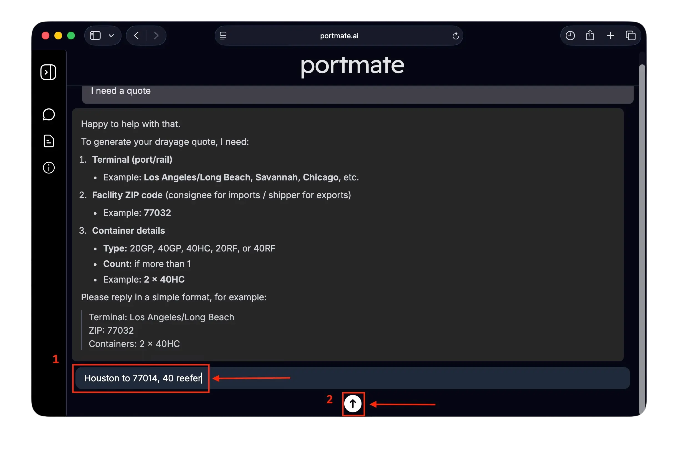678x458 pixels.
Task: Click 'Container details' list item
Action: click(128, 231)
